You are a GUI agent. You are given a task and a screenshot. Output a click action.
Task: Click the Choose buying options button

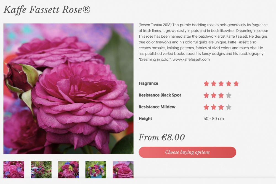tap(187, 152)
